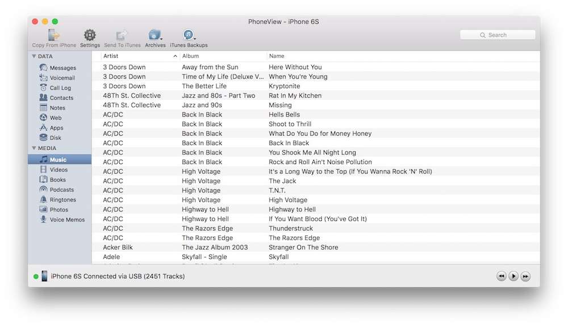The image size is (568, 327).
Task: Open iTunes Backups toolbar icon
Action: pyautogui.click(x=188, y=35)
